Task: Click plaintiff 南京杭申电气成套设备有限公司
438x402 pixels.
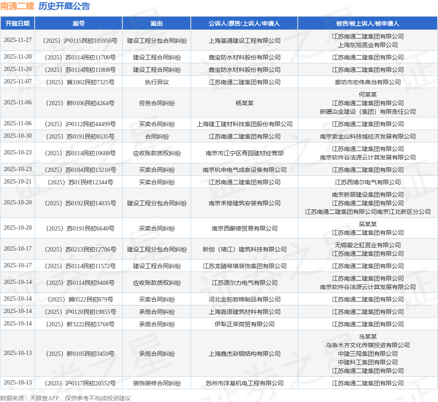Action: click(244, 170)
